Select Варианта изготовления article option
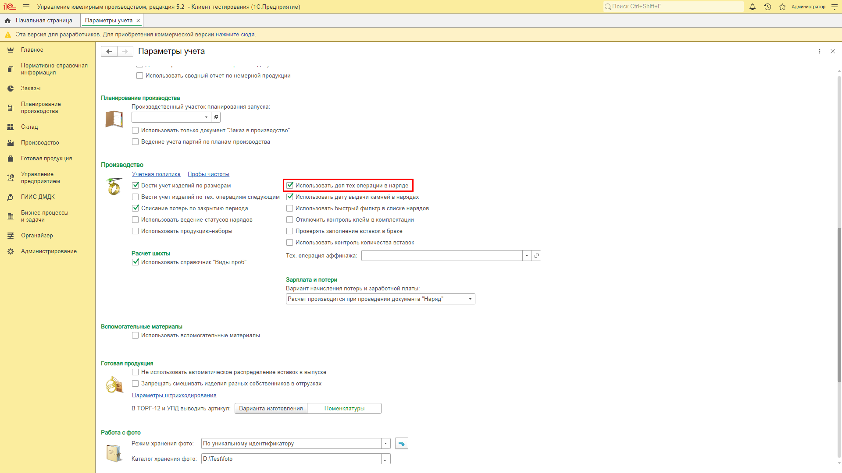The width and height of the screenshot is (842, 473). tap(271, 409)
